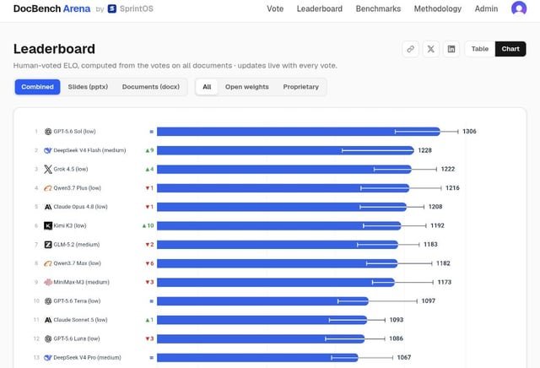Open the Methodology nav item
This screenshot has width=540, height=368.
coord(438,8)
